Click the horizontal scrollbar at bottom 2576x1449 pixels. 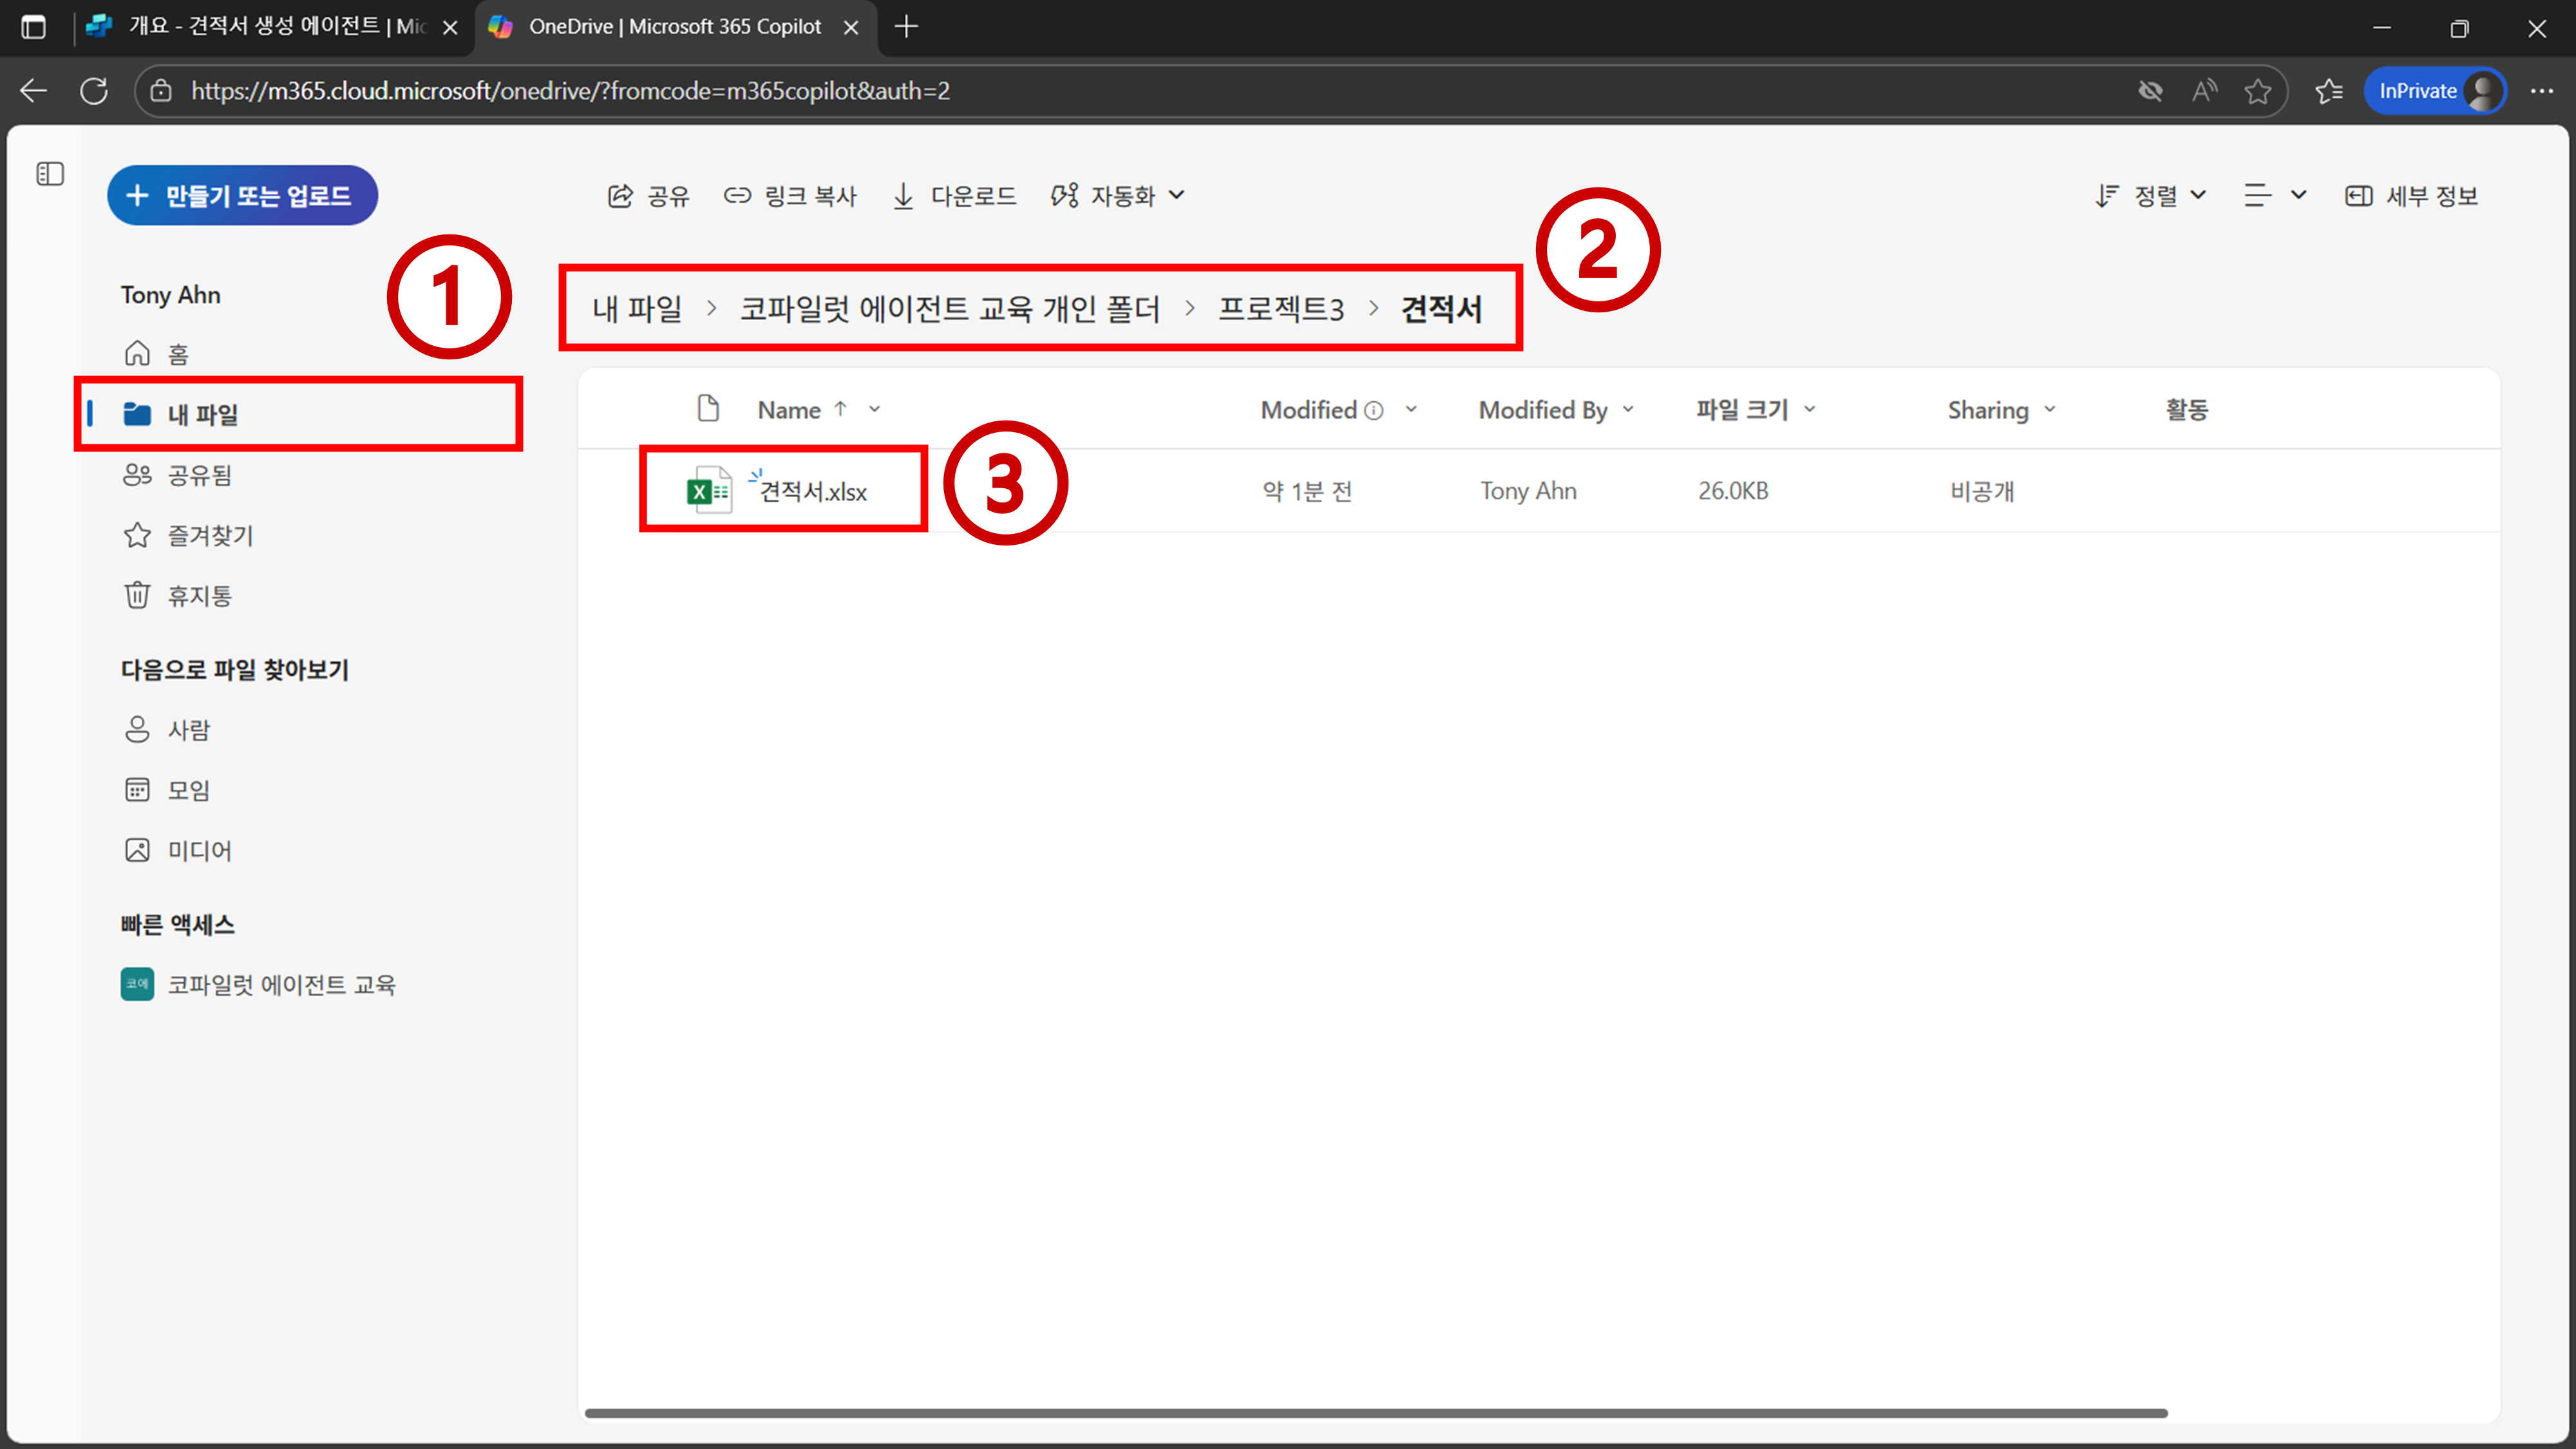[x=1375, y=1413]
